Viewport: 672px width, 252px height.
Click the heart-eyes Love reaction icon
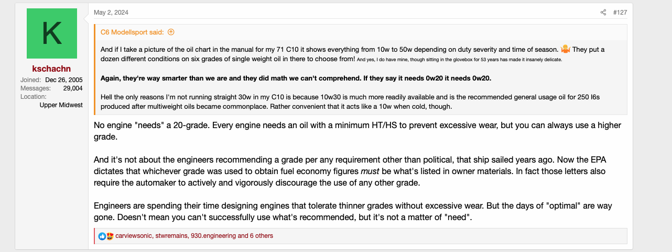[110, 236]
